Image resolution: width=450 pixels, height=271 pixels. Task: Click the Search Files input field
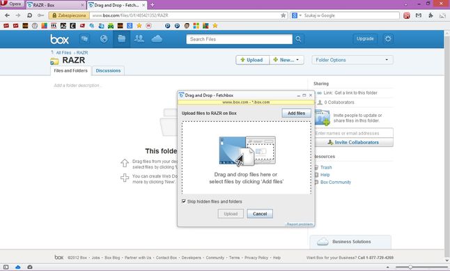pos(239,39)
